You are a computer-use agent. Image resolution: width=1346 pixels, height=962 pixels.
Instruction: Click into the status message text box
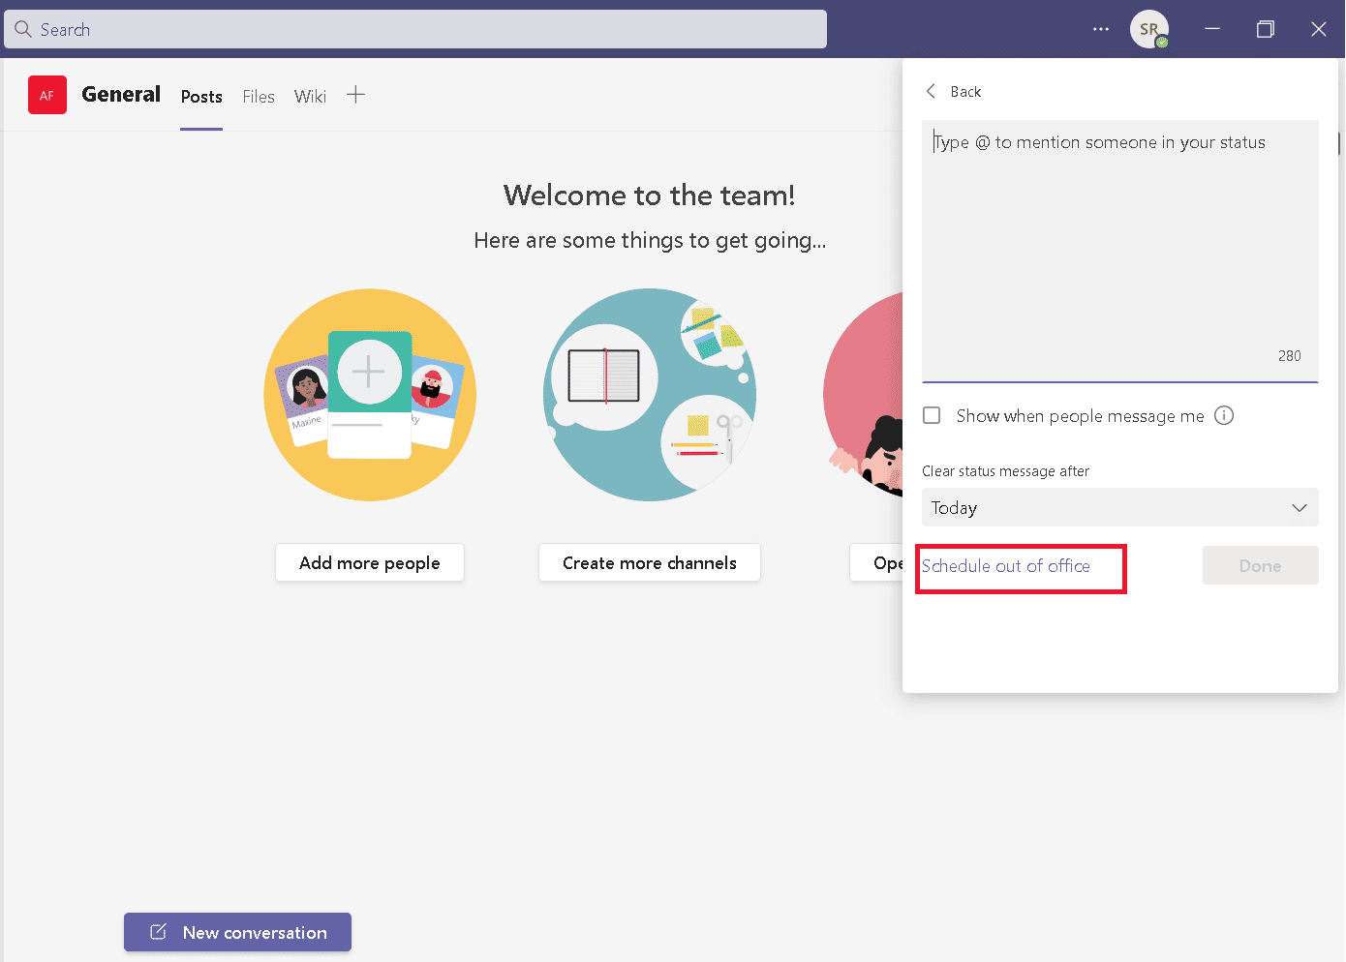coord(1119,242)
